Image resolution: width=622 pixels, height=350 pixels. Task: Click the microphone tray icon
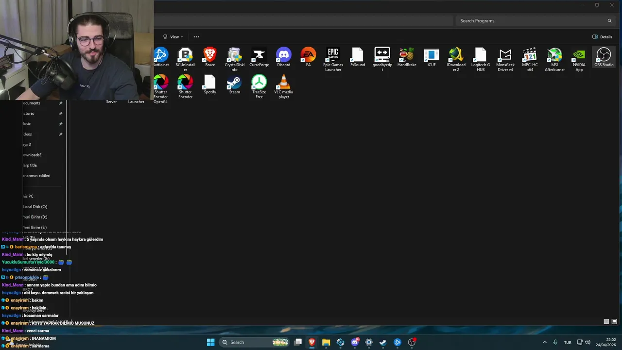tap(555, 342)
